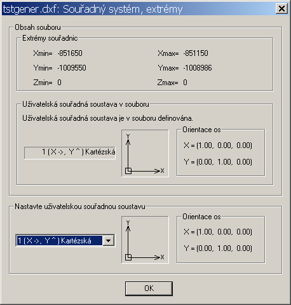Screen dimensions: 291x305
Task: Click the X orientation vector in lower Orientace os
Action: click(218, 232)
